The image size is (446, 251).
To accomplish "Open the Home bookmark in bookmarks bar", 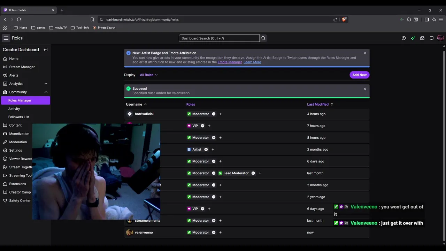I will pyautogui.click(x=21, y=28).
